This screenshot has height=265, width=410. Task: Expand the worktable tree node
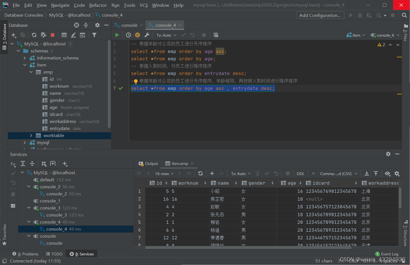[x=31, y=136]
